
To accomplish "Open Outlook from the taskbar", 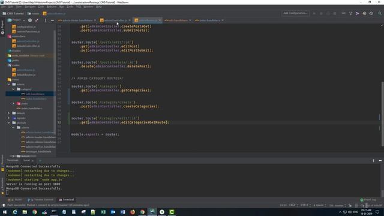I will click(113, 212).
